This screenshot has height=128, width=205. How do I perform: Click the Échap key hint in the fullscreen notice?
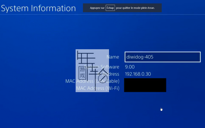tap(110, 8)
